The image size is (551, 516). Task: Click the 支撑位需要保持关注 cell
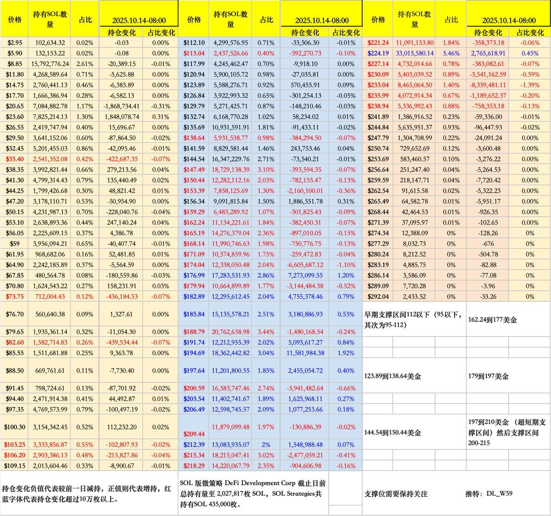414,494
